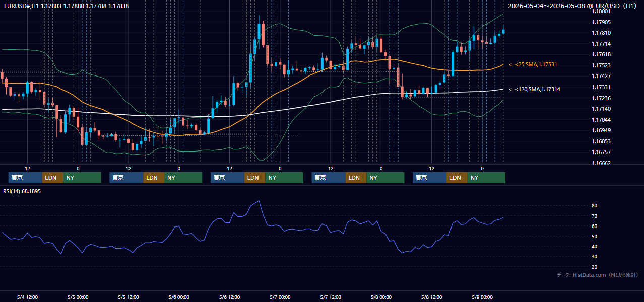
Task: Click the 5/8 12:00 time axis label
Action: [432, 297]
